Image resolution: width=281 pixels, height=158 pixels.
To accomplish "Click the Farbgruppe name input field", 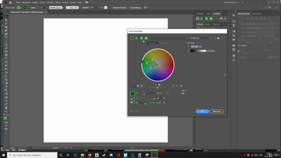I will tap(199, 38).
